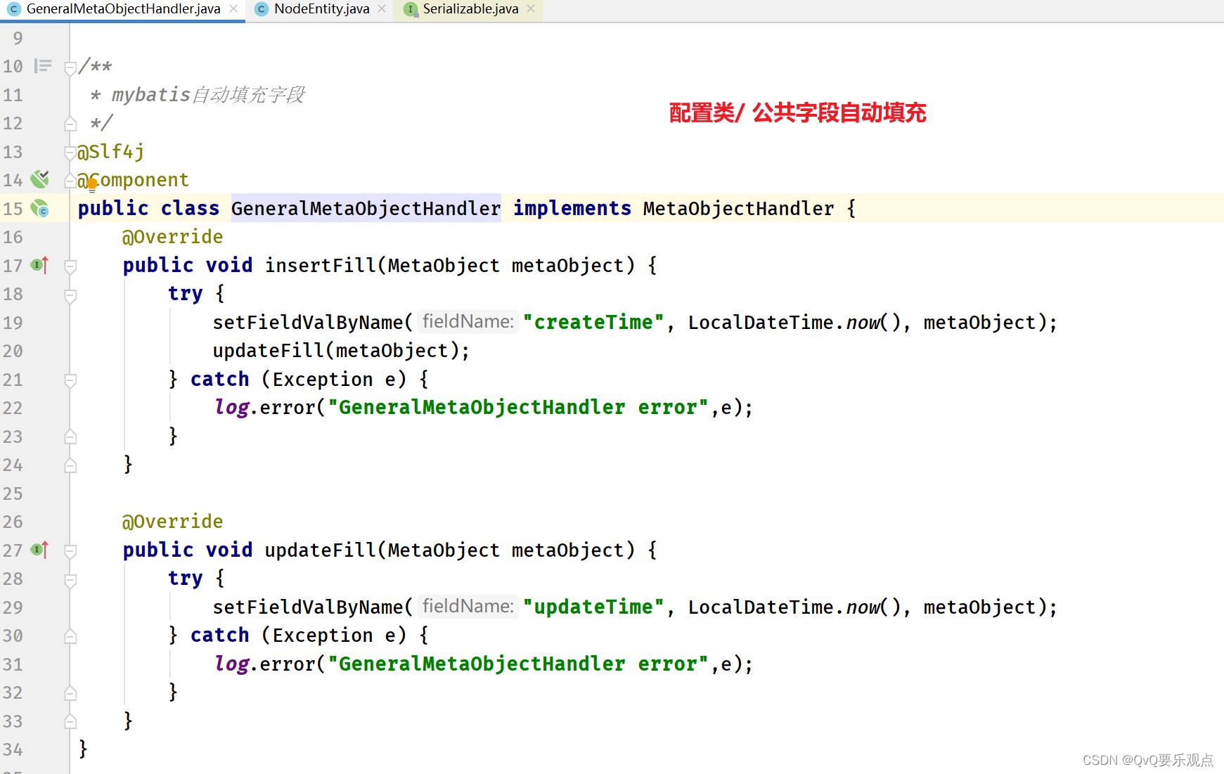Screen dimensions: 1224x774
Task: Click the @Override annotation on line 16
Action: pyautogui.click(x=173, y=237)
